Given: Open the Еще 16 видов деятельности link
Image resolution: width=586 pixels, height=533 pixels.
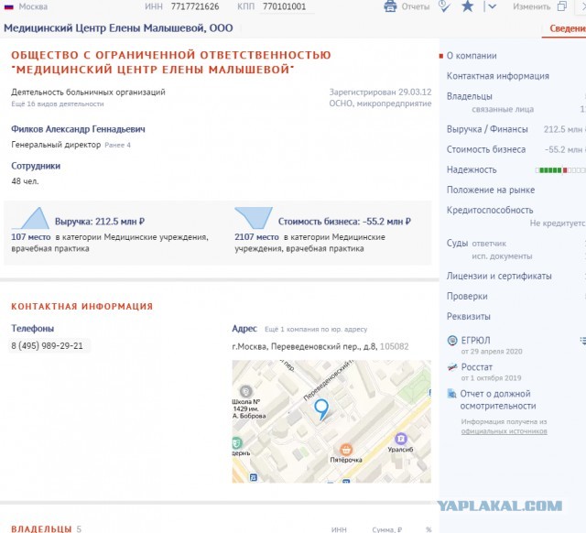Looking at the screenshot, I should pos(58,103).
